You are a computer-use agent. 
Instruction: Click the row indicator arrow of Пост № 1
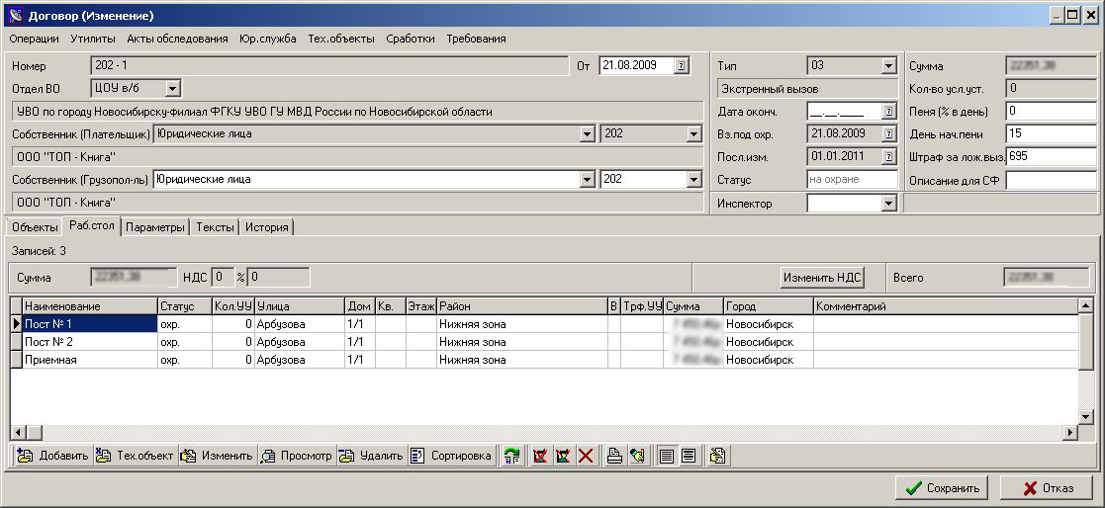point(16,324)
